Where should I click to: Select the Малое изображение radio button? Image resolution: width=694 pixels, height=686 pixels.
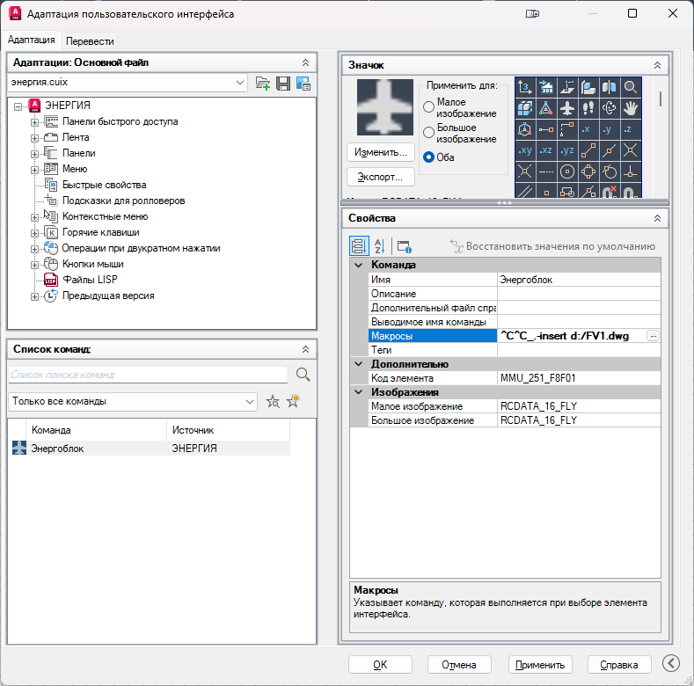tap(428, 107)
